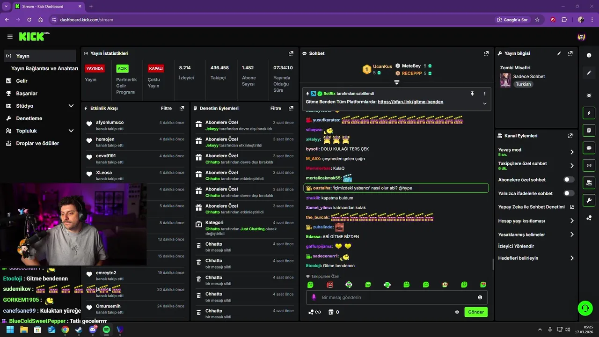599x337 pixels.
Task: Open the hamburger menu next to KICK logo
Action: 10,37
